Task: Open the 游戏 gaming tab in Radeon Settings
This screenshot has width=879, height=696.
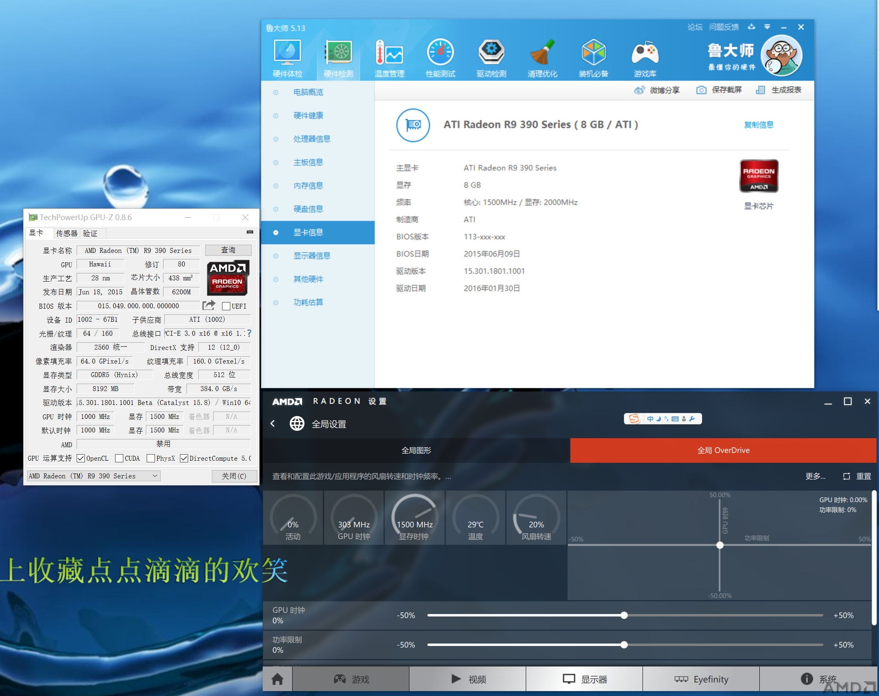Action: (x=351, y=679)
